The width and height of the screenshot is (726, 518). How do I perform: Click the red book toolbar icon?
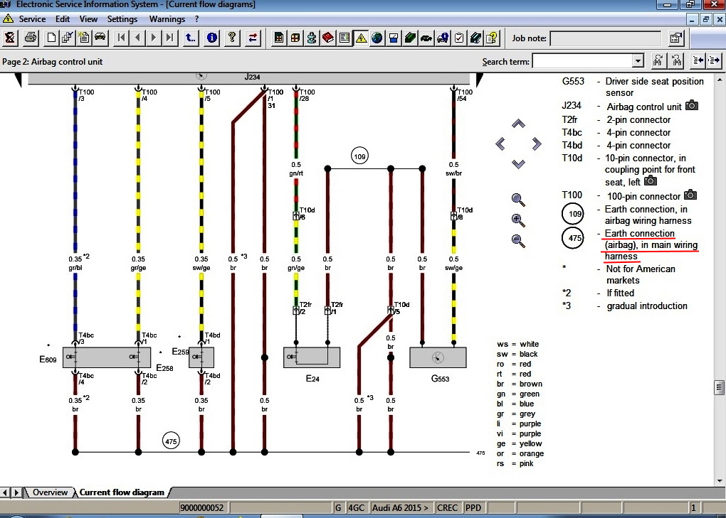click(328, 38)
